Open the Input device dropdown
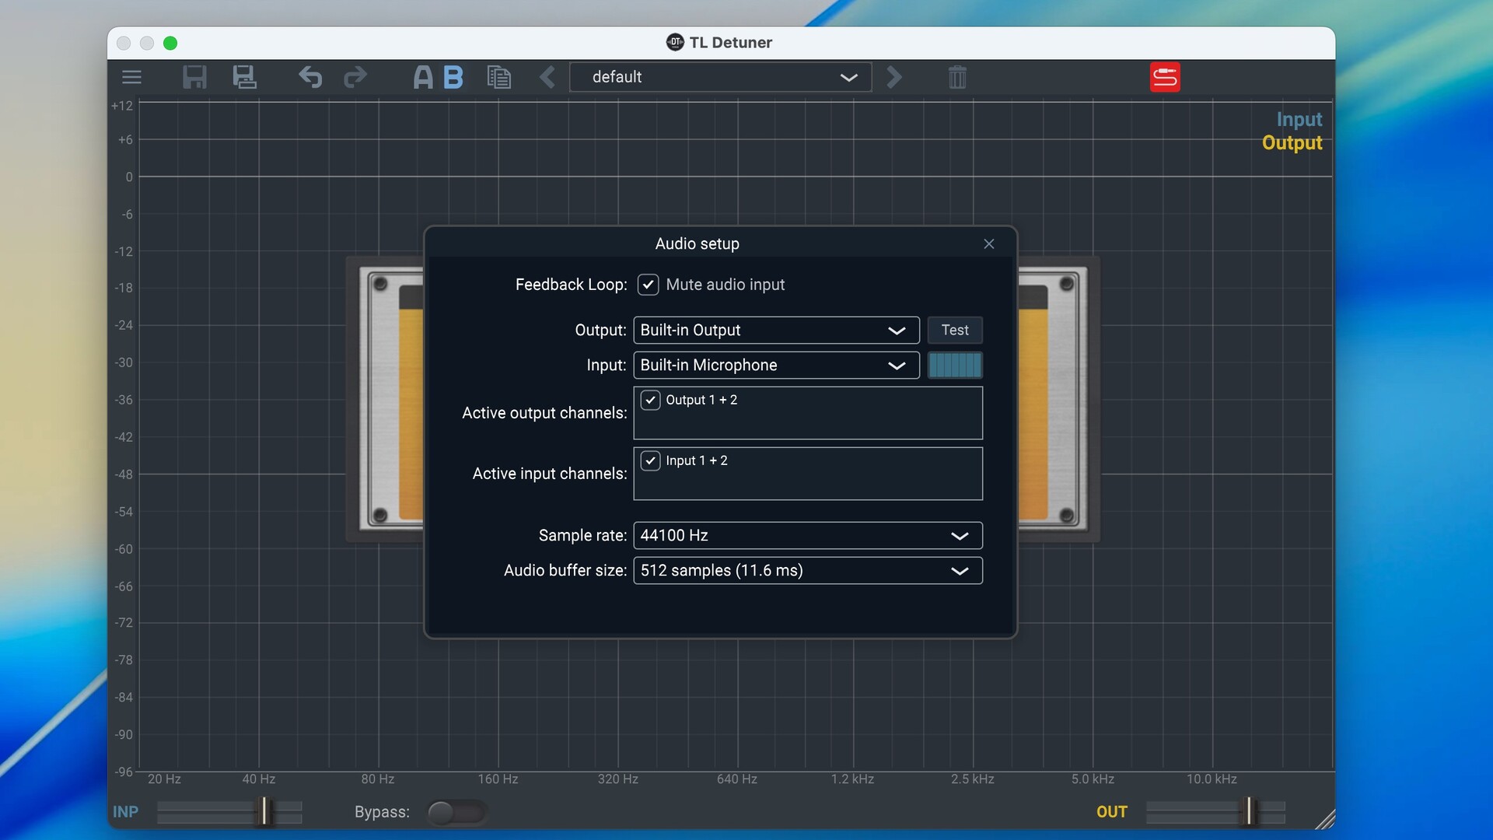The image size is (1493, 840). [776, 365]
